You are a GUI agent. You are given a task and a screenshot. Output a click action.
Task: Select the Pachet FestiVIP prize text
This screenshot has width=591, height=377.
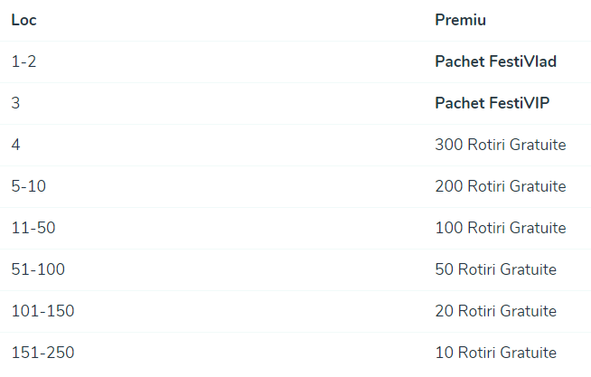tap(492, 103)
